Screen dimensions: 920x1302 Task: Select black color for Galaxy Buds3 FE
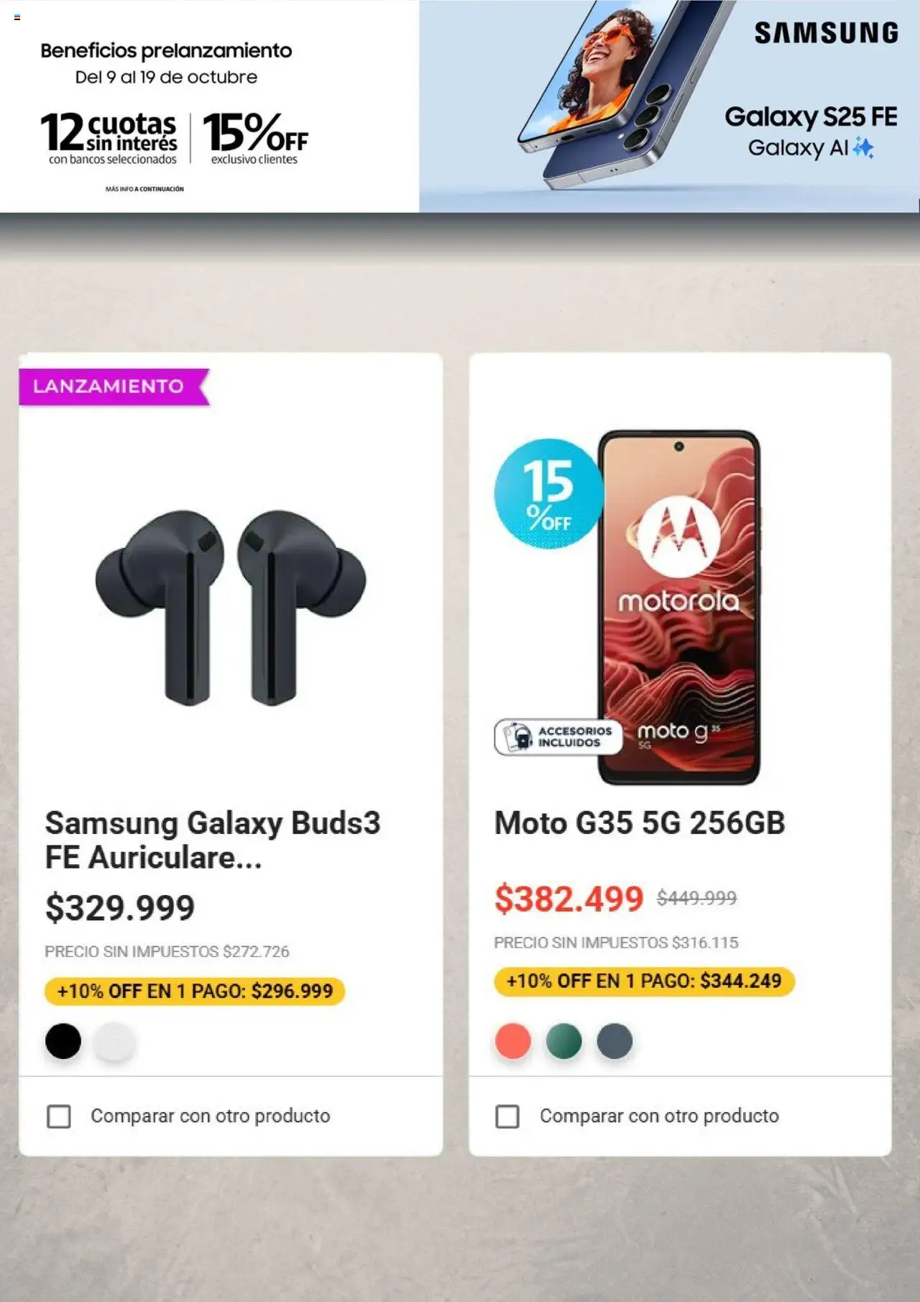[x=63, y=1041]
